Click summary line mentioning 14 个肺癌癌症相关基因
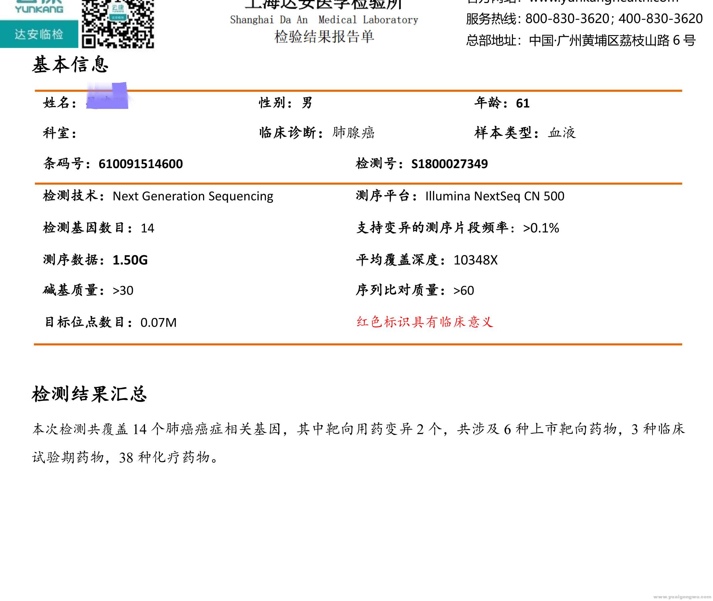The height and width of the screenshot is (601, 713). coord(359,429)
